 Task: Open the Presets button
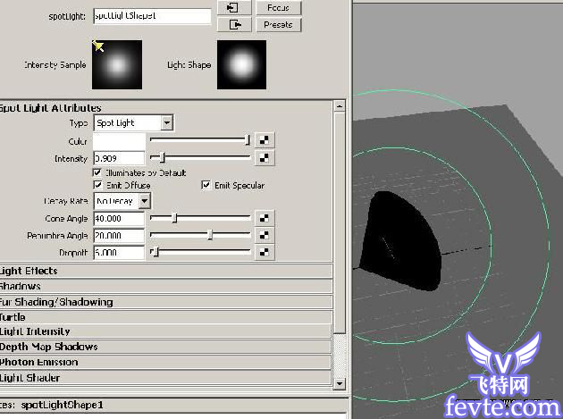point(278,25)
